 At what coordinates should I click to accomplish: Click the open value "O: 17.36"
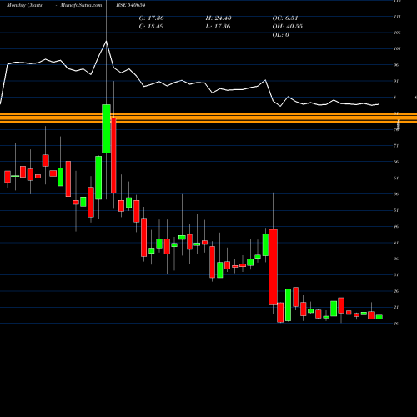click(x=151, y=18)
